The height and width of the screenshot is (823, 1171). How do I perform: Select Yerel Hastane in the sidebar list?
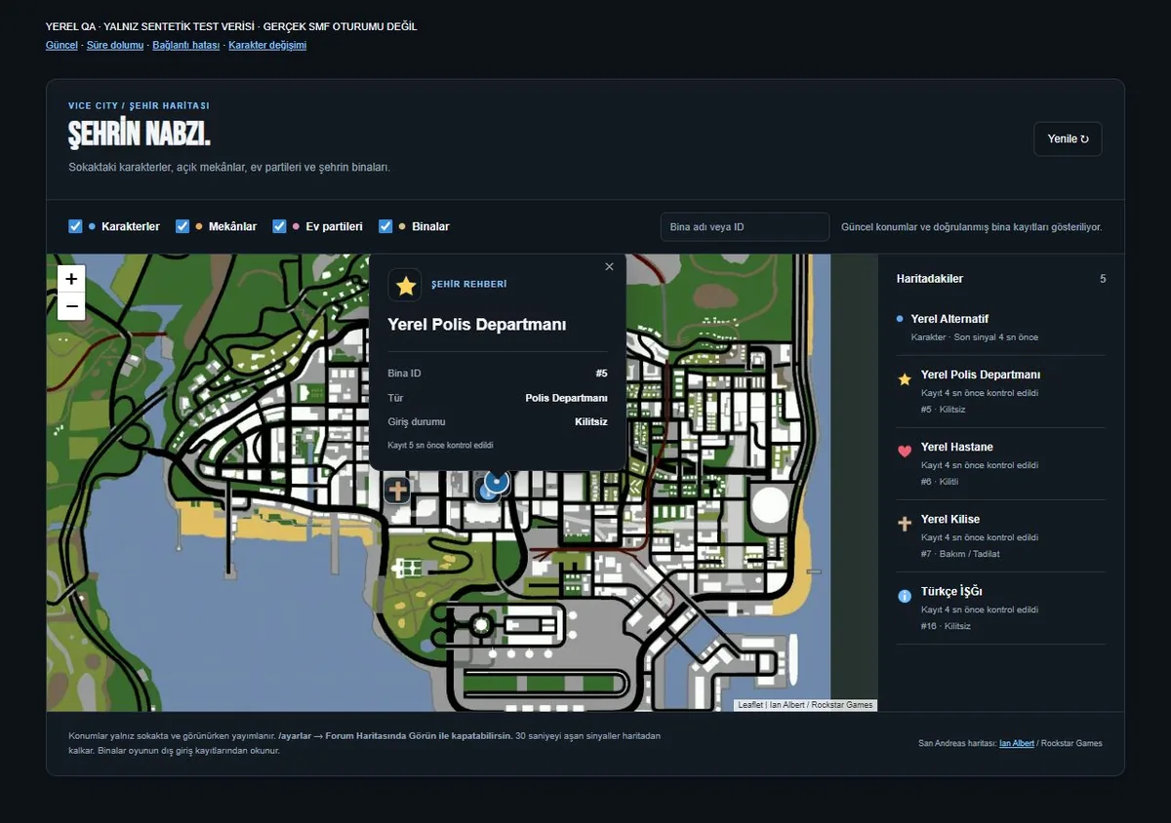[x=1000, y=463]
